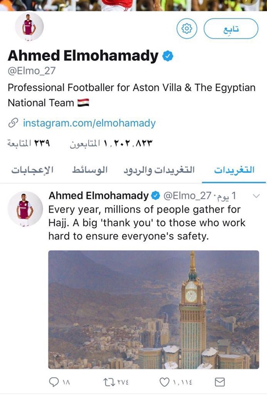Follow the account with the تابع button
The height and width of the screenshot is (395, 267).
coord(231,29)
